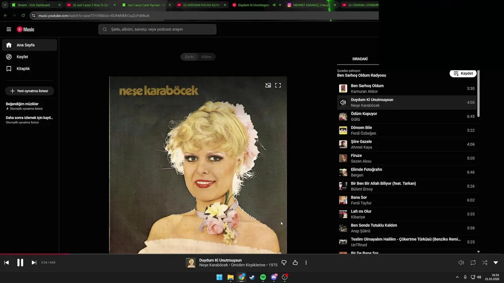The width and height of the screenshot is (504, 283).
Task: Open Spotify from the taskbar
Action: (x=263, y=277)
